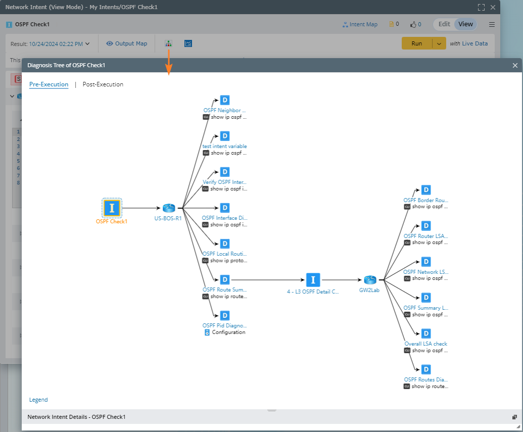Open the Intent Map link
This screenshot has width=523, height=432.
tap(360, 24)
